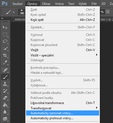Select the Spot Healing Brush tool

[x=5, y=70]
